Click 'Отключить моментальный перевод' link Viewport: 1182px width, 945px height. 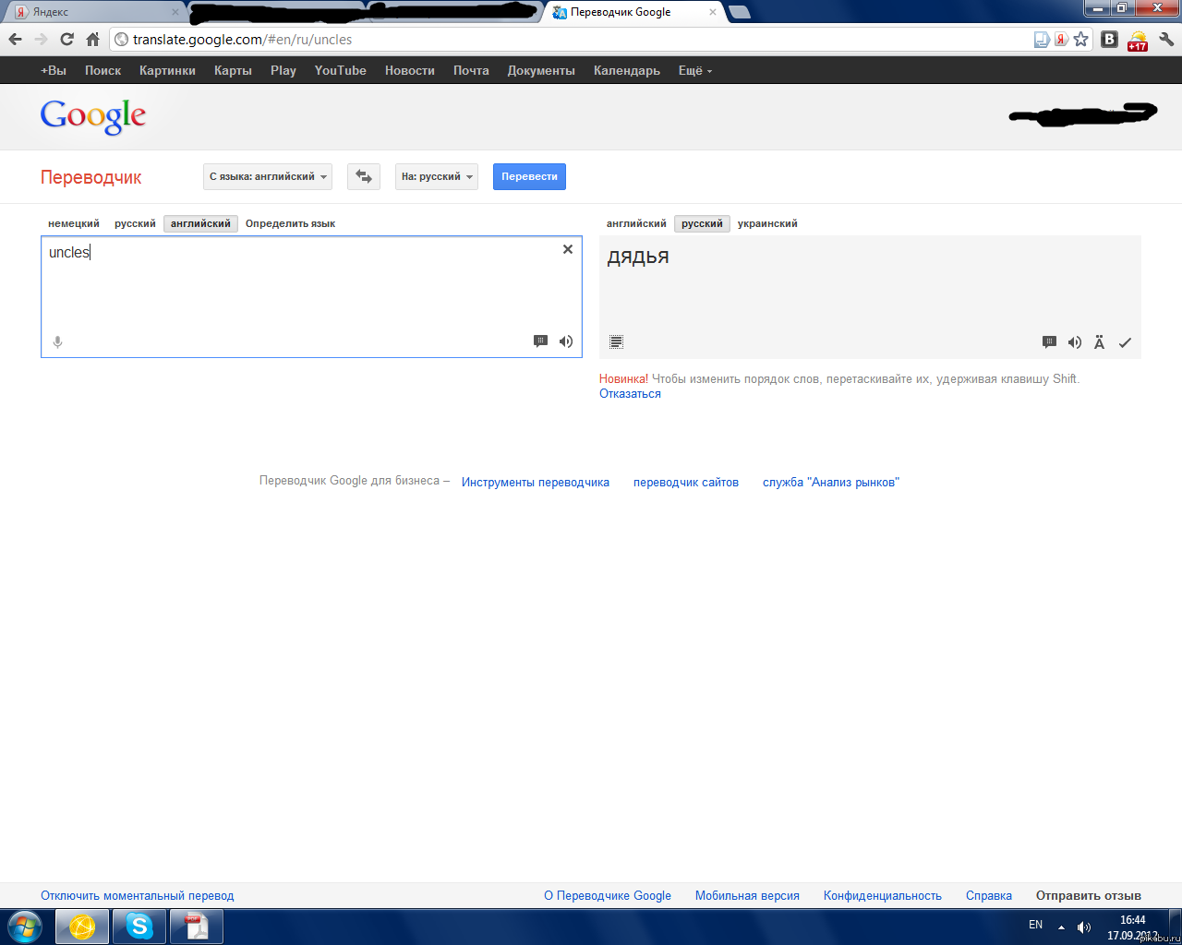tap(138, 896)
